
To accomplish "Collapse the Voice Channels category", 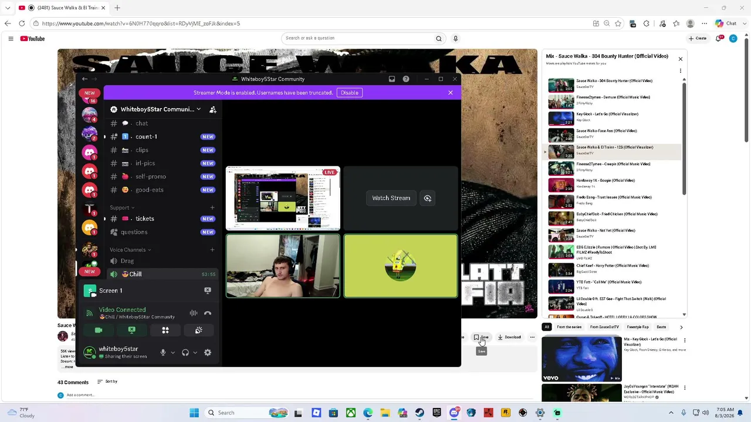I will coord(130,250).
